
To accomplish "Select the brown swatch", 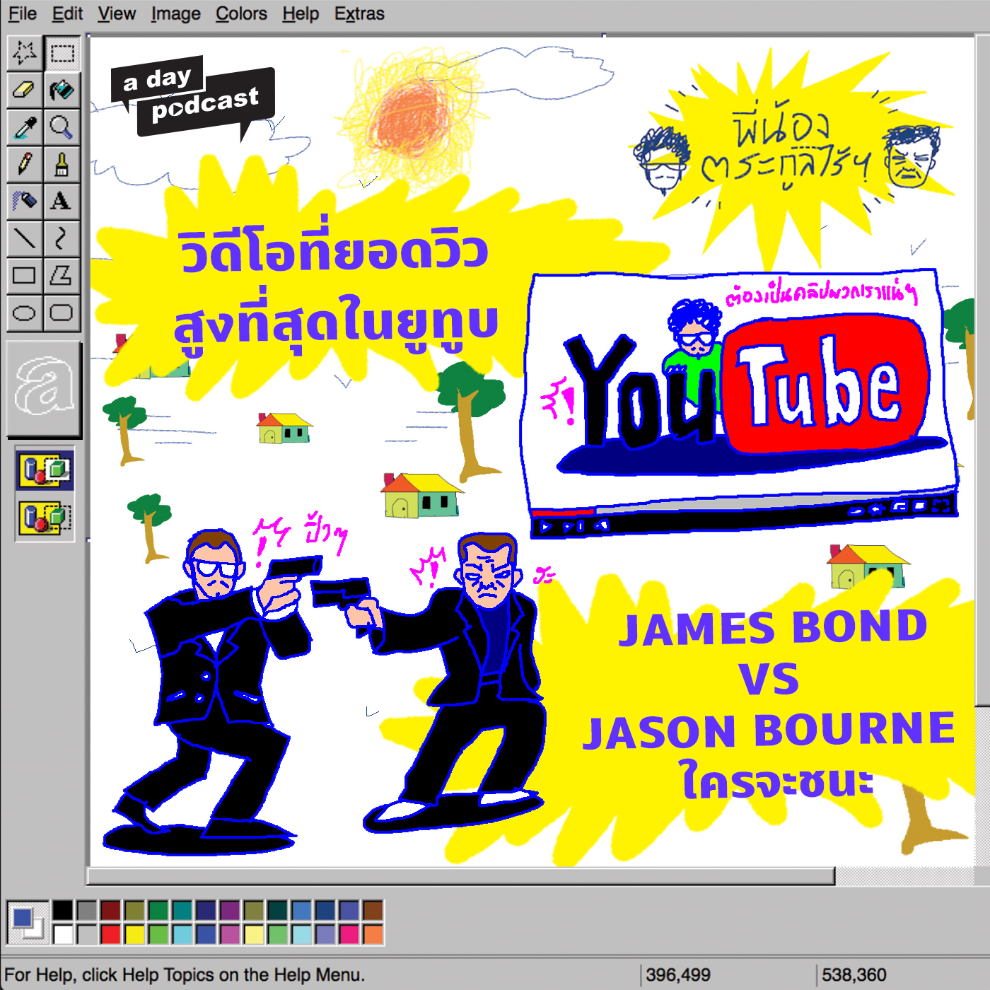I will click(x=373, y=910).
